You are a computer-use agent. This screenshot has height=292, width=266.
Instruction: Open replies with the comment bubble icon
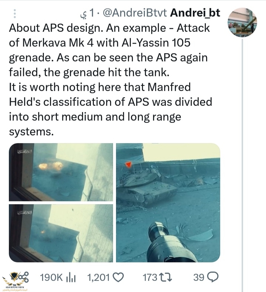point(212,278)
